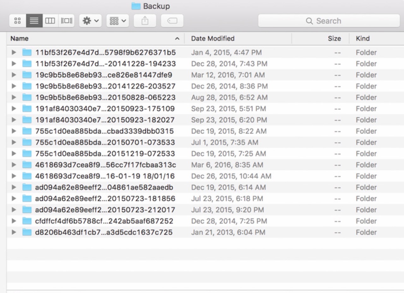Switch to icon view

(18, 21)
